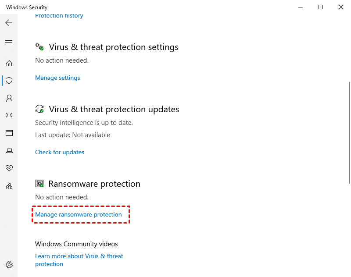
Task: Open Virus & threat protection in sidebar
Action: 9,81
